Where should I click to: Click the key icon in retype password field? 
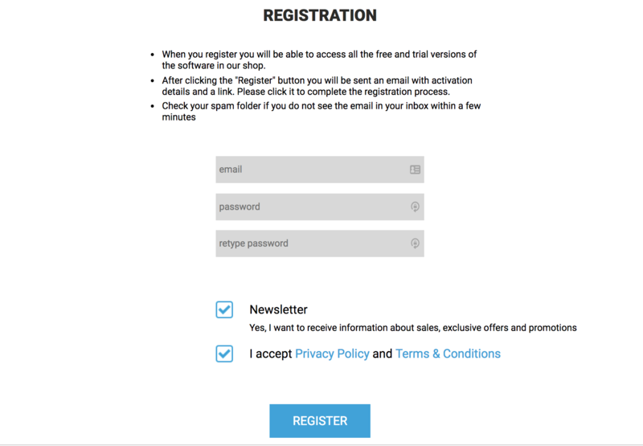pyautogui.click(x=415, y=243)
